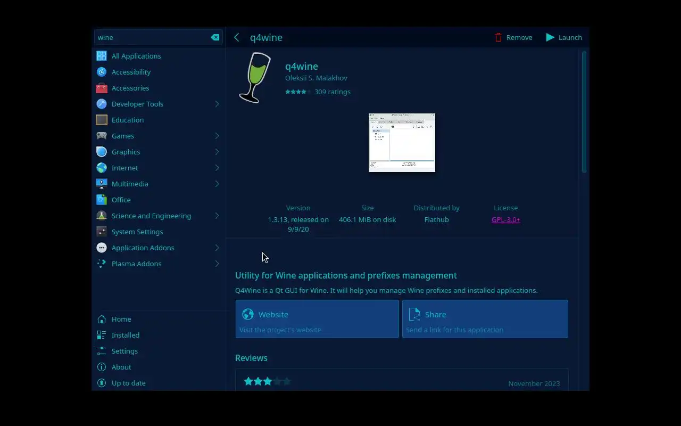Click the Office category icon
This screenshot has height=426, width=681.
pyautogui.click(x=102, y=200)
